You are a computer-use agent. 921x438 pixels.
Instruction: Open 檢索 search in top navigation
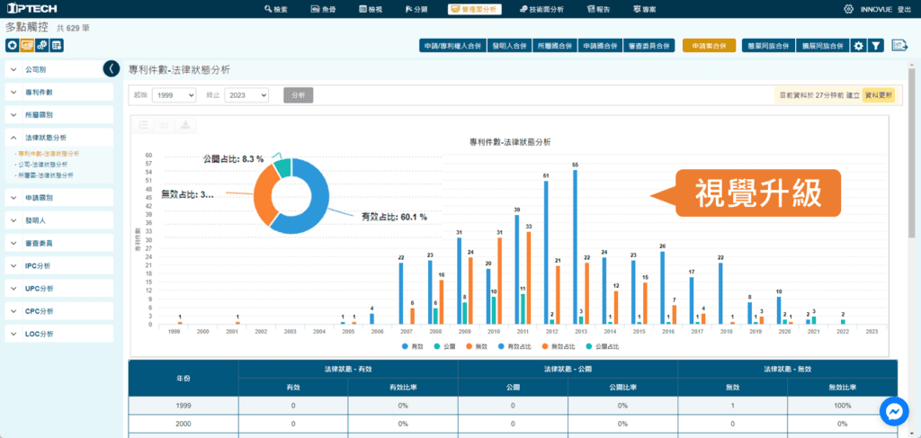click(x=276, y=9)
